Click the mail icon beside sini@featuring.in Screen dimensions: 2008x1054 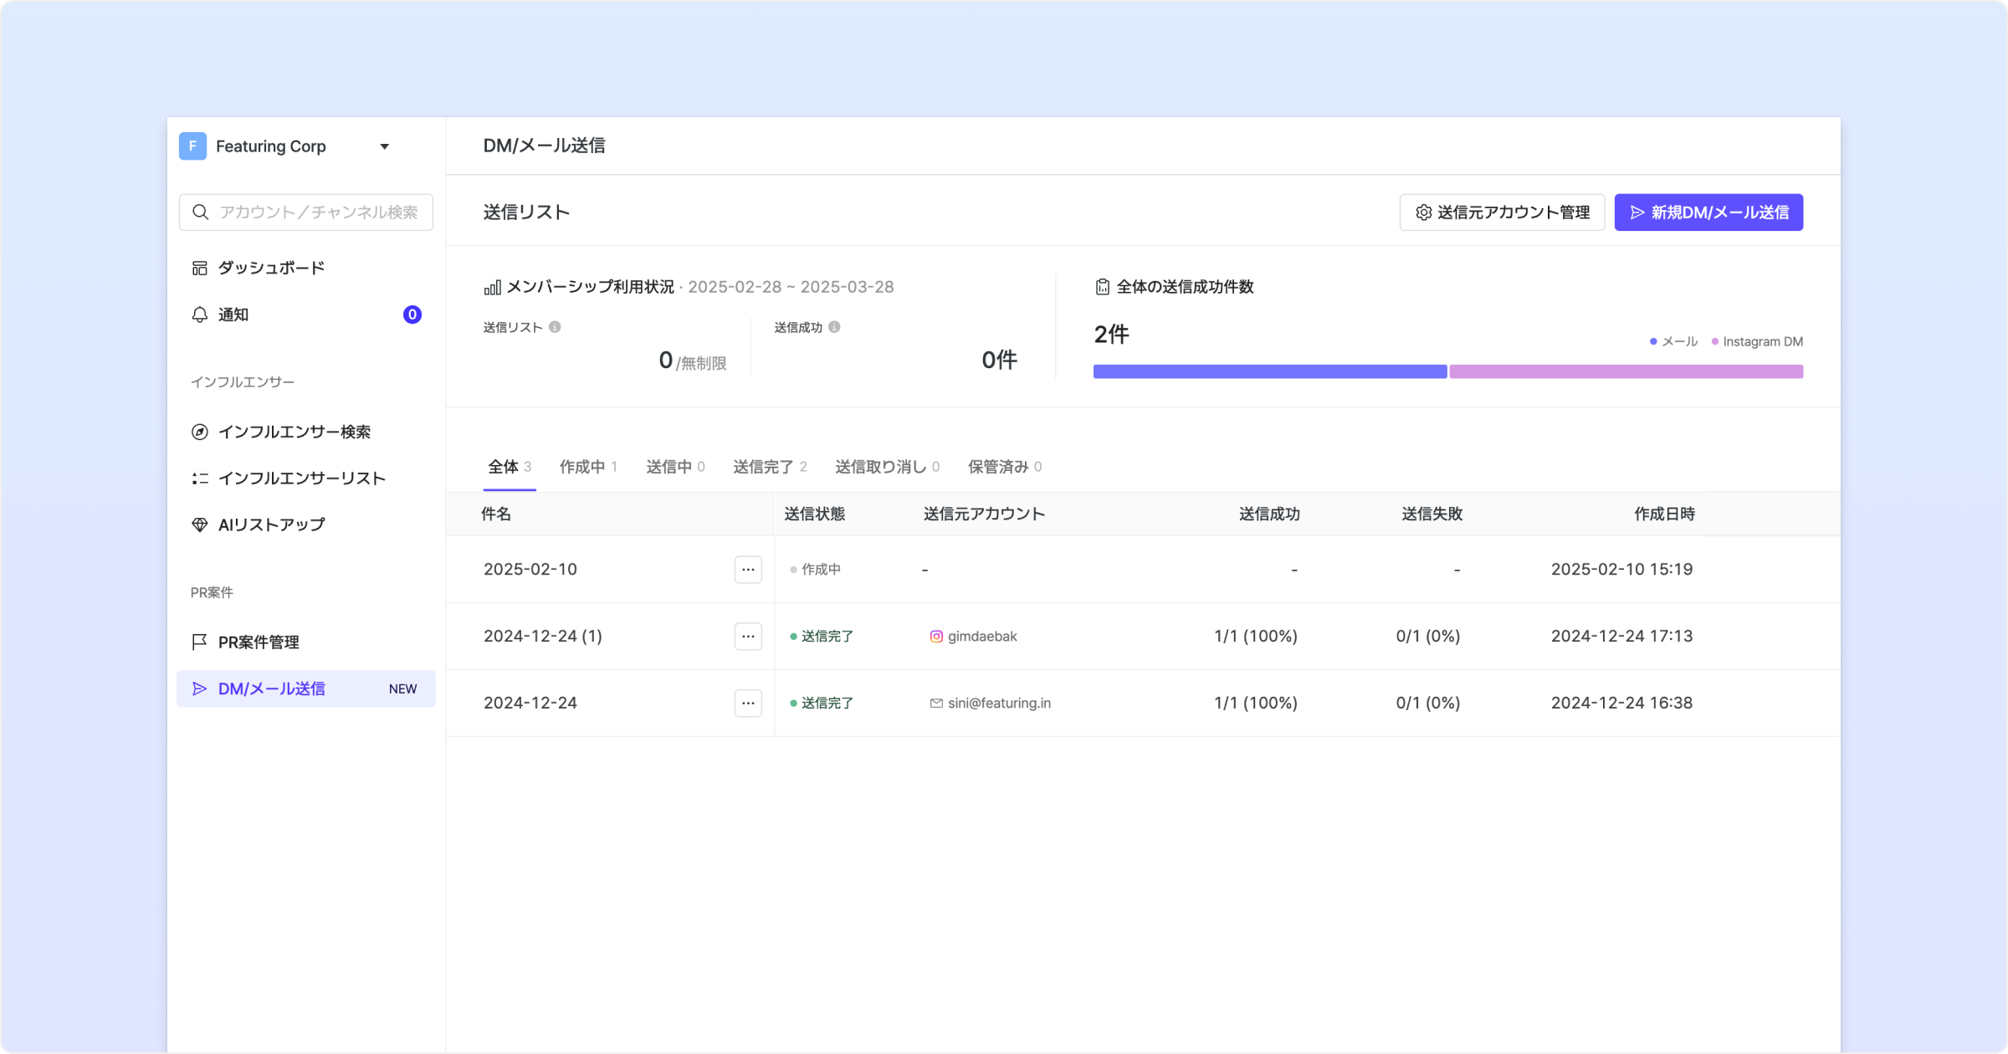tap(936, 704)
